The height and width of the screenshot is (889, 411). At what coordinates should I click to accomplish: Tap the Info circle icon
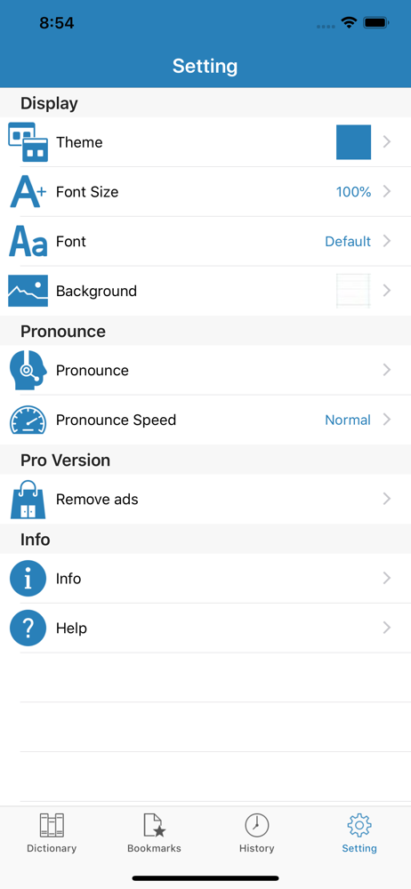point(28,579)
